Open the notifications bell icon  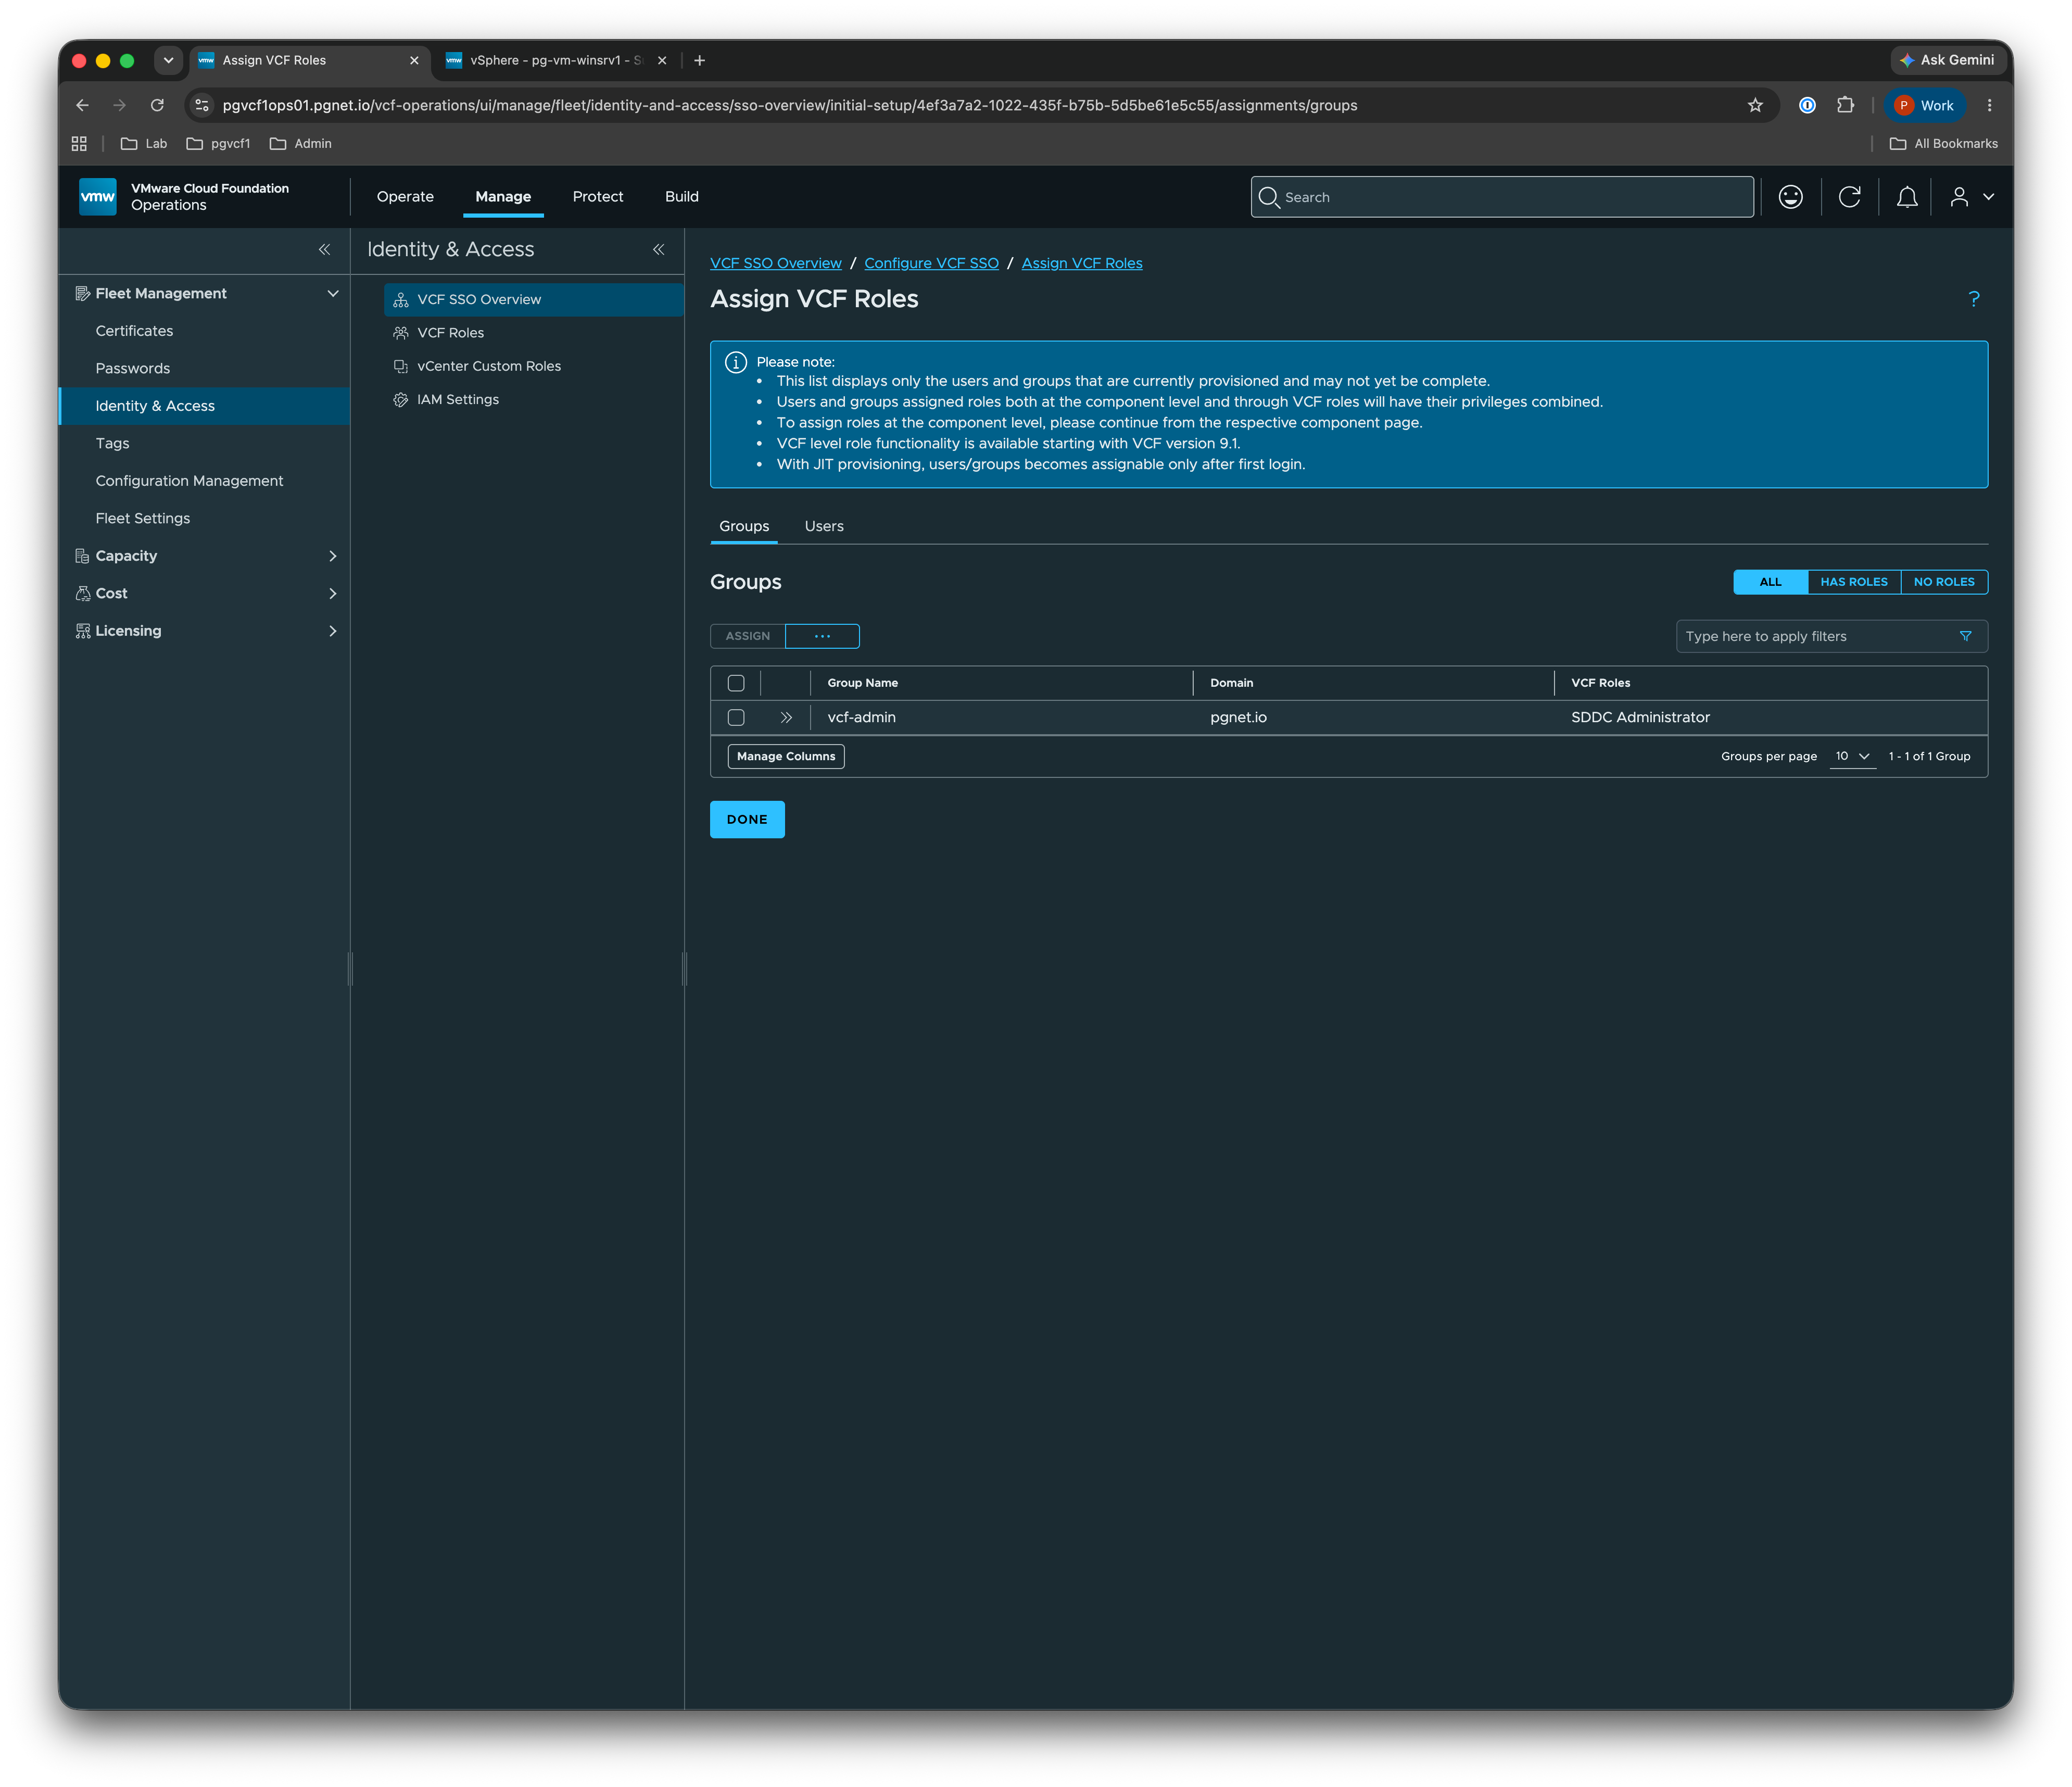(1907, 197)
